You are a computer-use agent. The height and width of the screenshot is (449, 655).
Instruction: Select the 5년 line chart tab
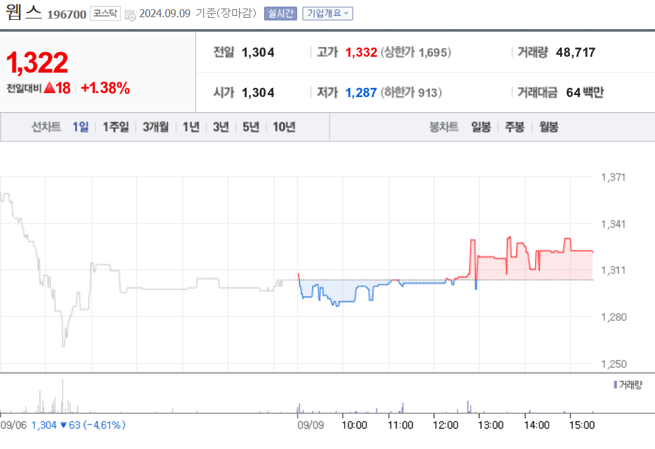pos(251,127)
